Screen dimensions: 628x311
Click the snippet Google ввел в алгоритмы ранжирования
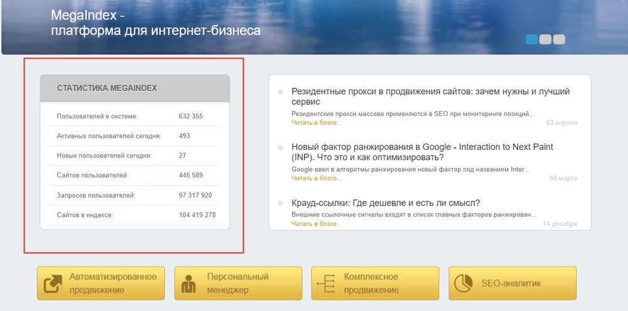(410, 169)
